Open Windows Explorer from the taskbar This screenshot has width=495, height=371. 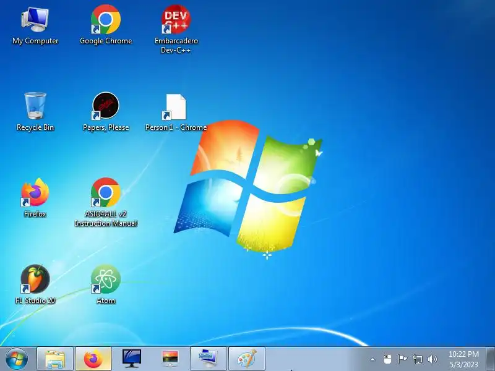coord(55,359)
